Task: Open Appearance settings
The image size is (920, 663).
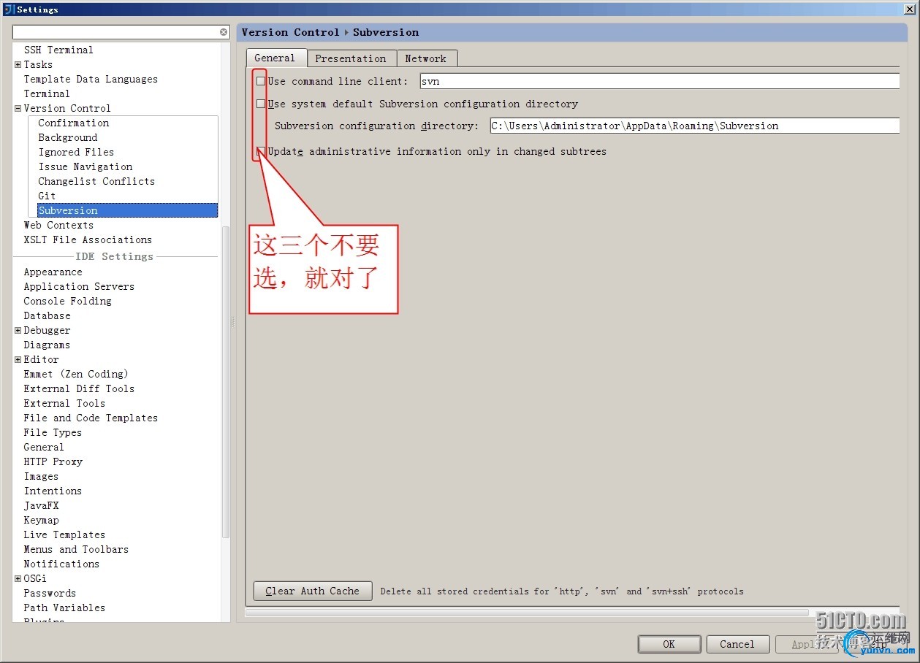Action: [53, 272]
